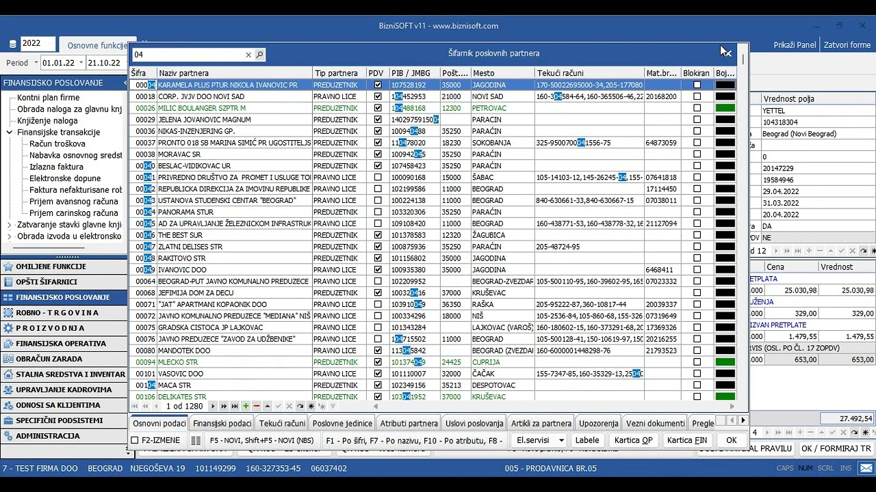
Task: Toggle PDV checkbox for THE BEST SUR
Action: [377, 235]
